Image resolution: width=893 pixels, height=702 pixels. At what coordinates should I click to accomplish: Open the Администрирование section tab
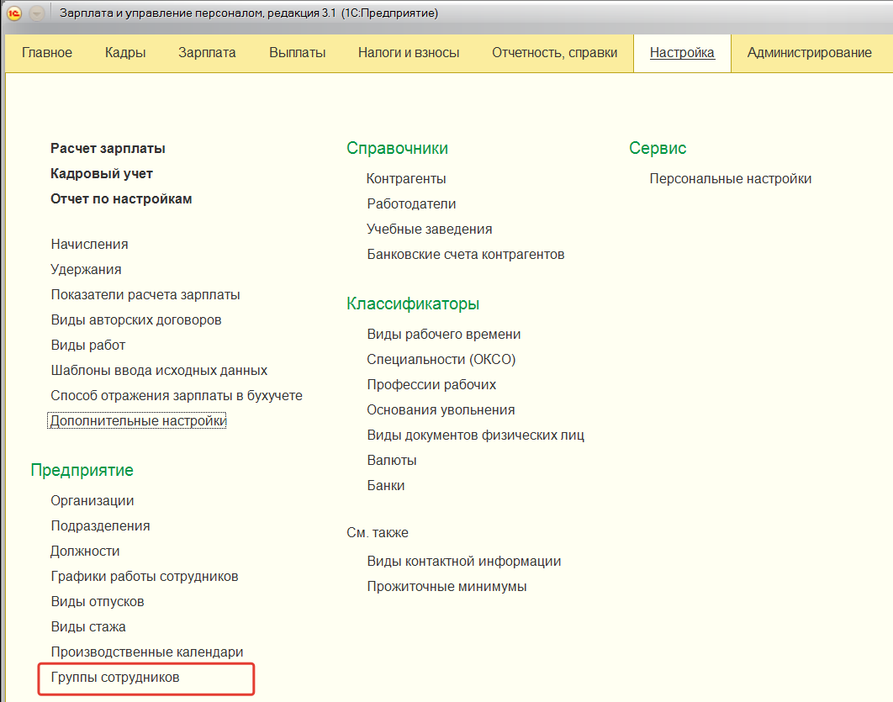(809, 52)
